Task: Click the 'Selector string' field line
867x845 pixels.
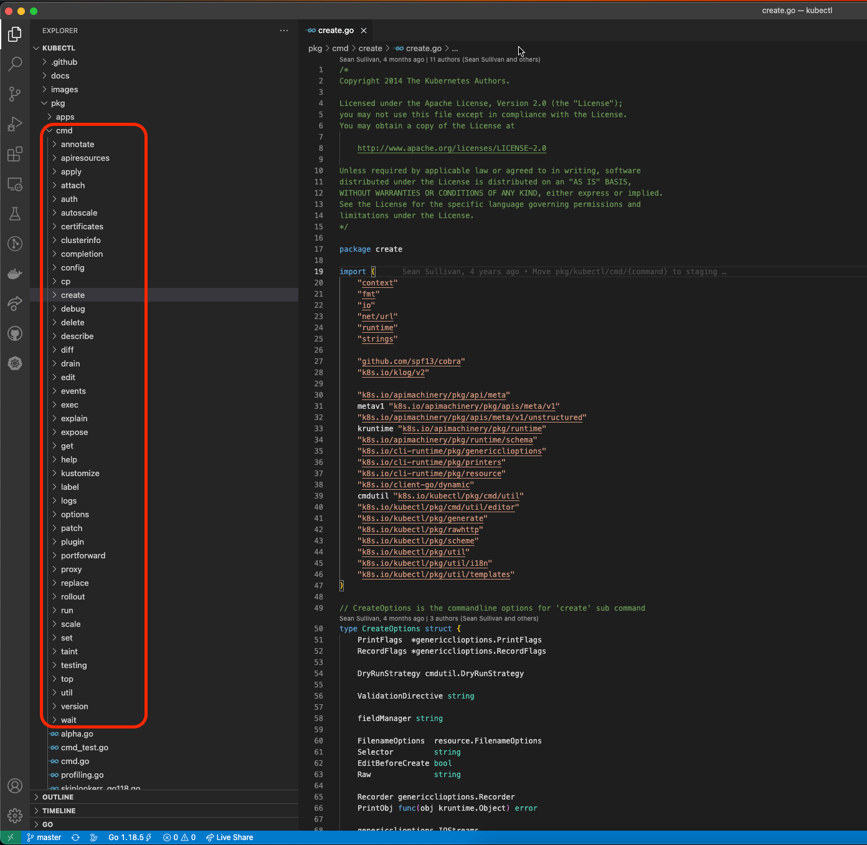Action: [409, 752]
